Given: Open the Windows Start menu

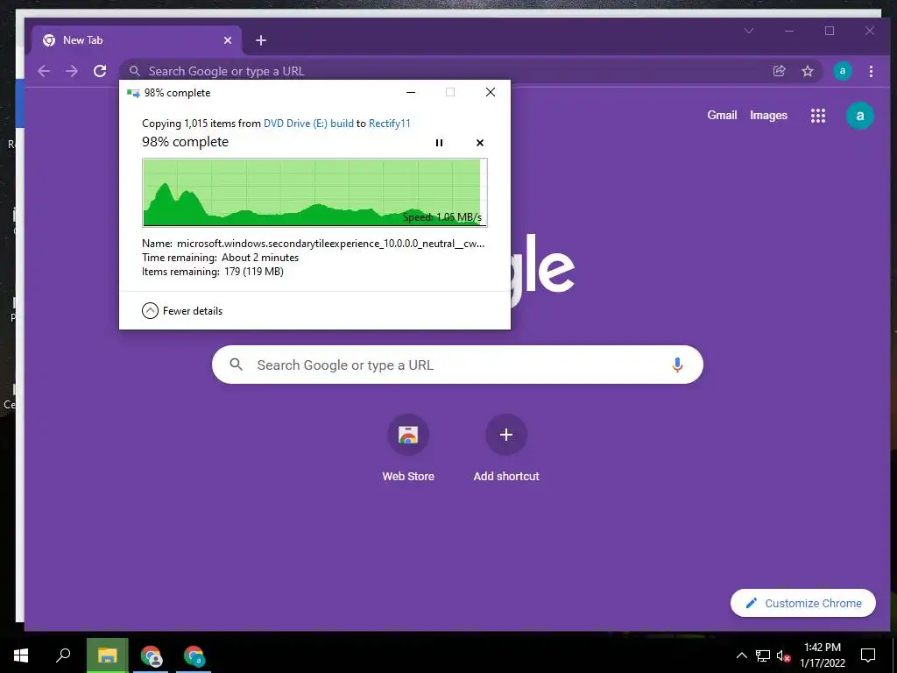Looking at the screenshot, I should pos(21,655).
